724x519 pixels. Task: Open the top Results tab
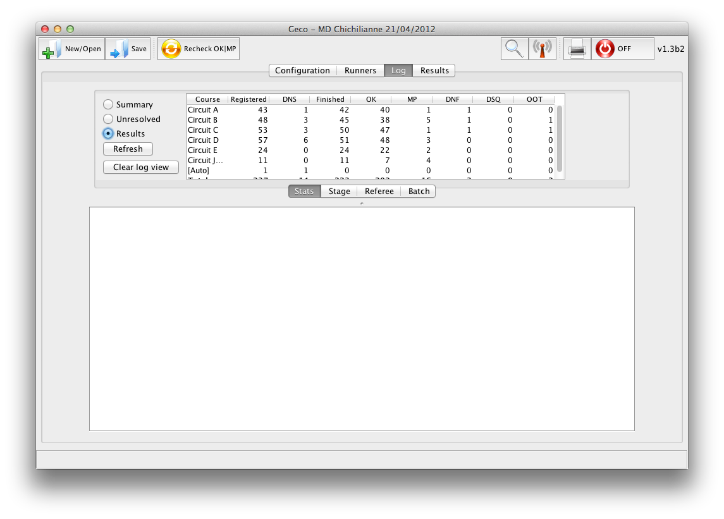(434, 70)
